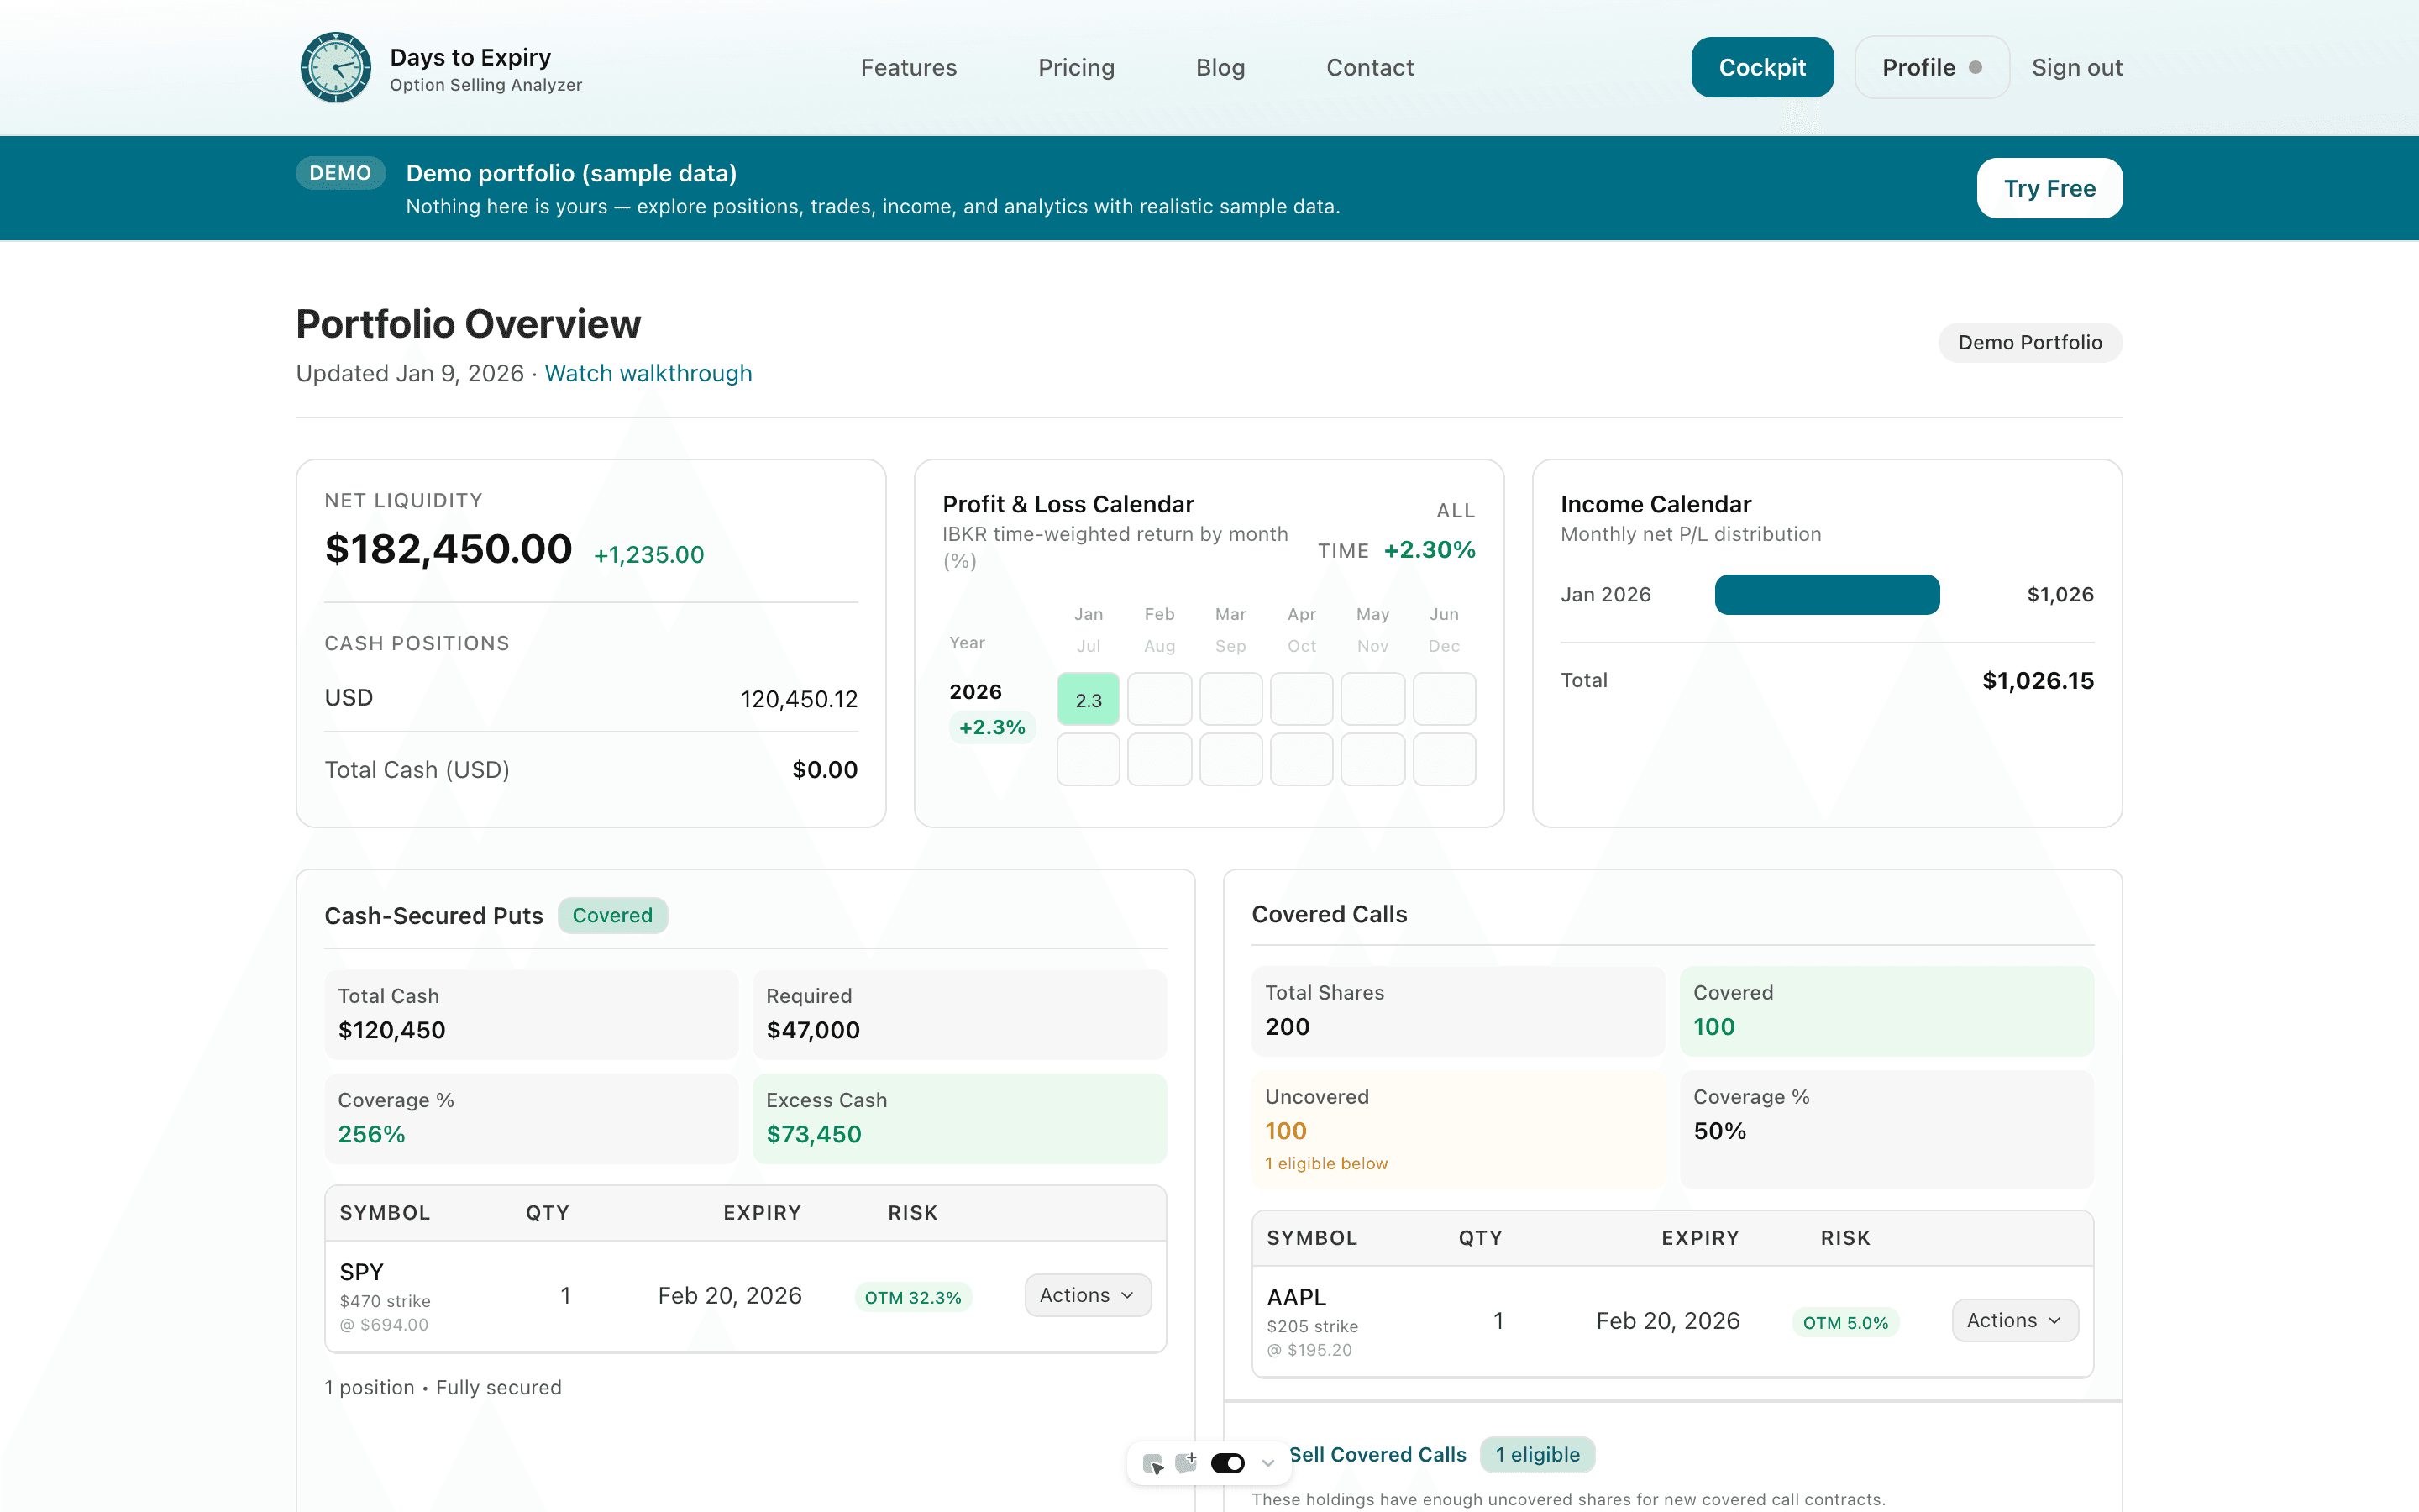Click the Try Free button

[2049, 187]
